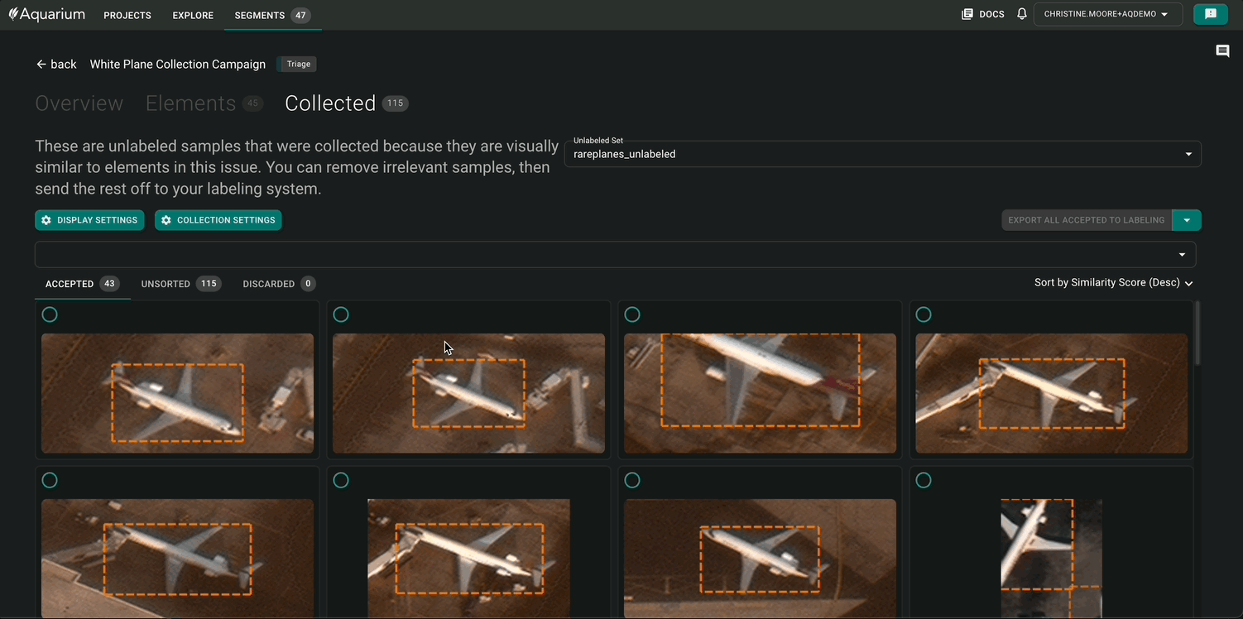Switch to the Discarded tab
Viewport: 1243px width, 619px height.
pyautogui.click(x=278, y=284)
